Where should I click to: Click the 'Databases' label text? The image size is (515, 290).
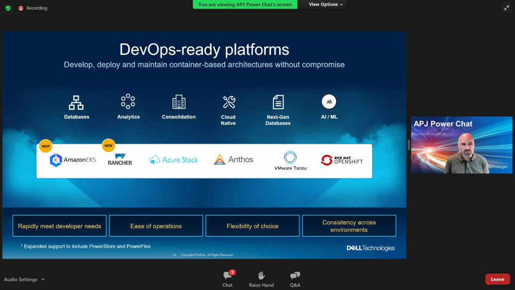pyautogui.click(x=77, y=117)
